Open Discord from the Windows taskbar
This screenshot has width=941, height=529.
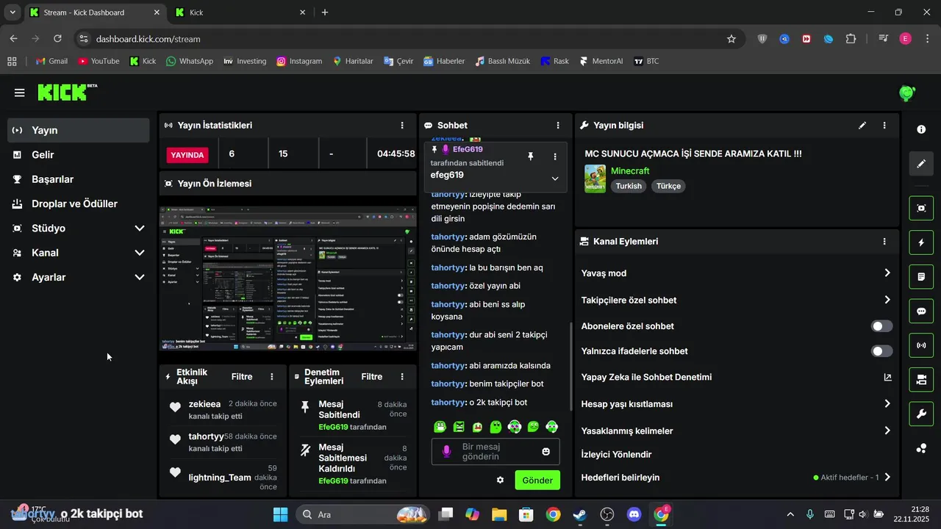pos(634,514)
